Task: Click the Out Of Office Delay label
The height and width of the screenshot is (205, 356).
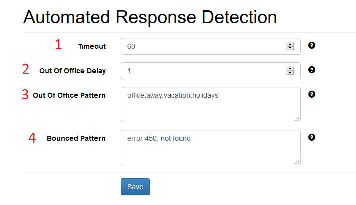Action: click(72, 71)
